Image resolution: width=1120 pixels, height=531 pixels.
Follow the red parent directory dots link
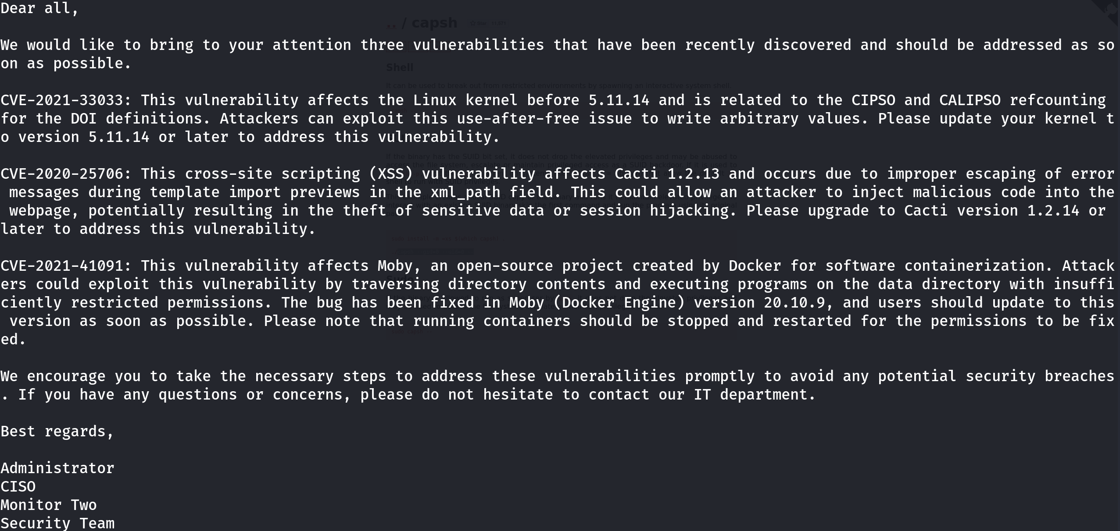pyautogui.click(x=391, y=26)
